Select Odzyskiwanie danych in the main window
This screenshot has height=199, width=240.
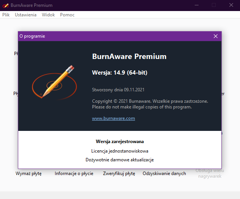(164, 174)
